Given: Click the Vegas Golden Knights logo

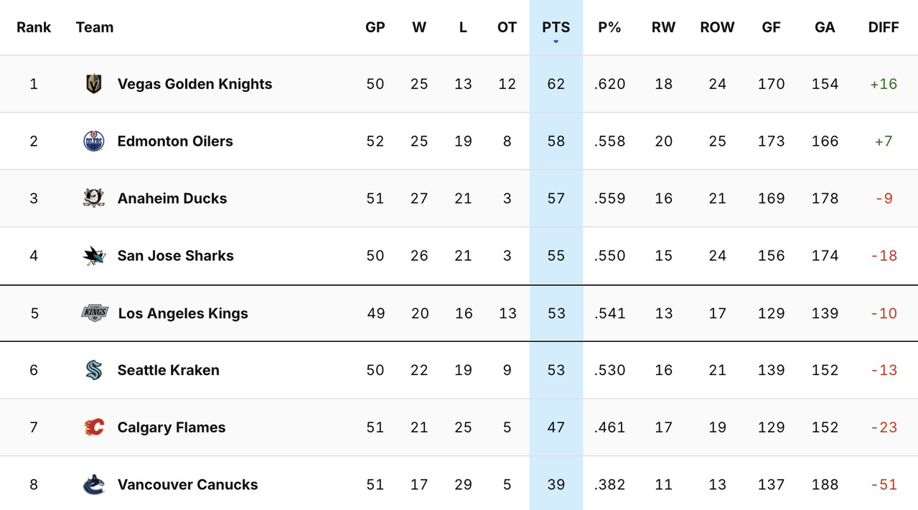Looking at the screenshot, I should (x=94, y=83).
